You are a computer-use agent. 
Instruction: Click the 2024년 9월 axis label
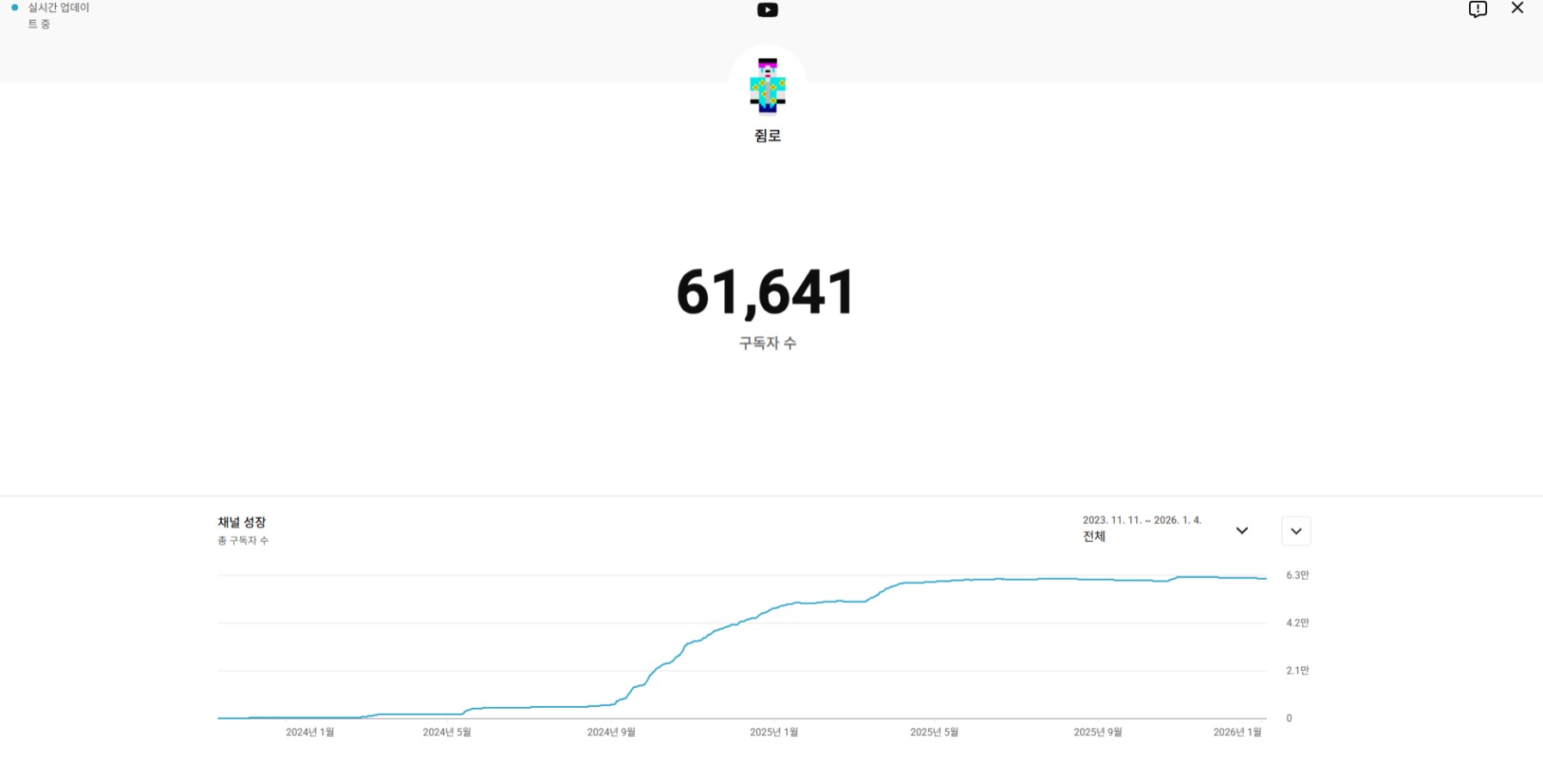pyautogui.click(x=611, y=732)
